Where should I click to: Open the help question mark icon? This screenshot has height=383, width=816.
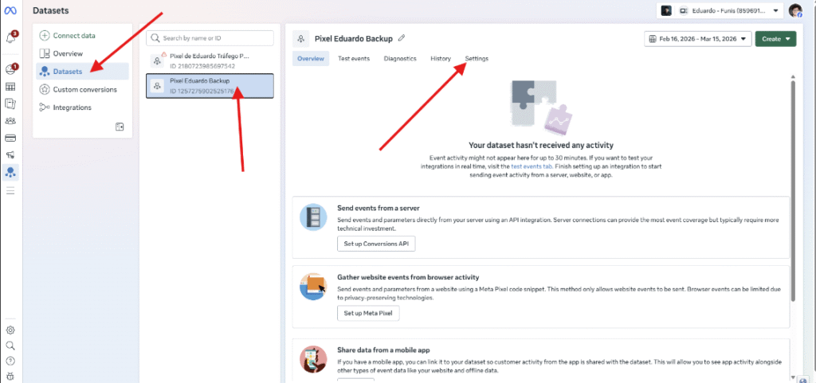click(10, 361)
